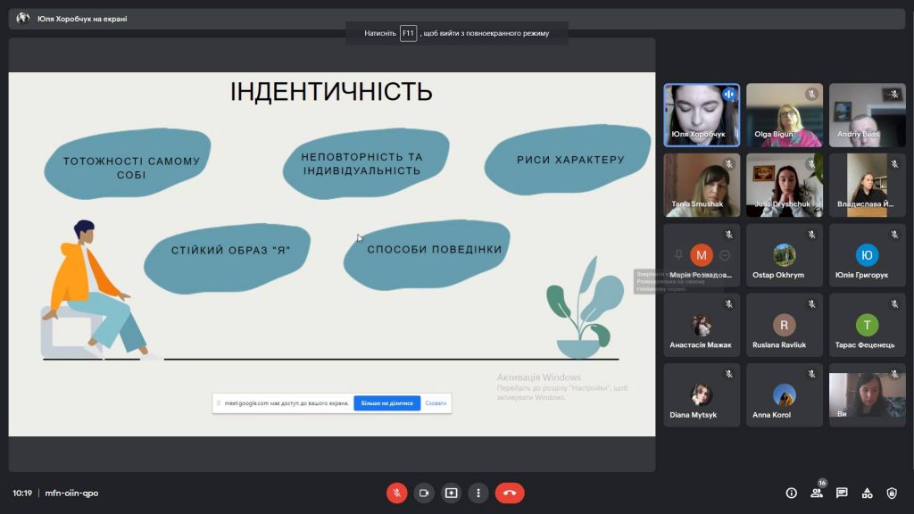This screenshot has width=914, height=514.
Task: Open the meeting details info icon
Action: click(791, 493)
